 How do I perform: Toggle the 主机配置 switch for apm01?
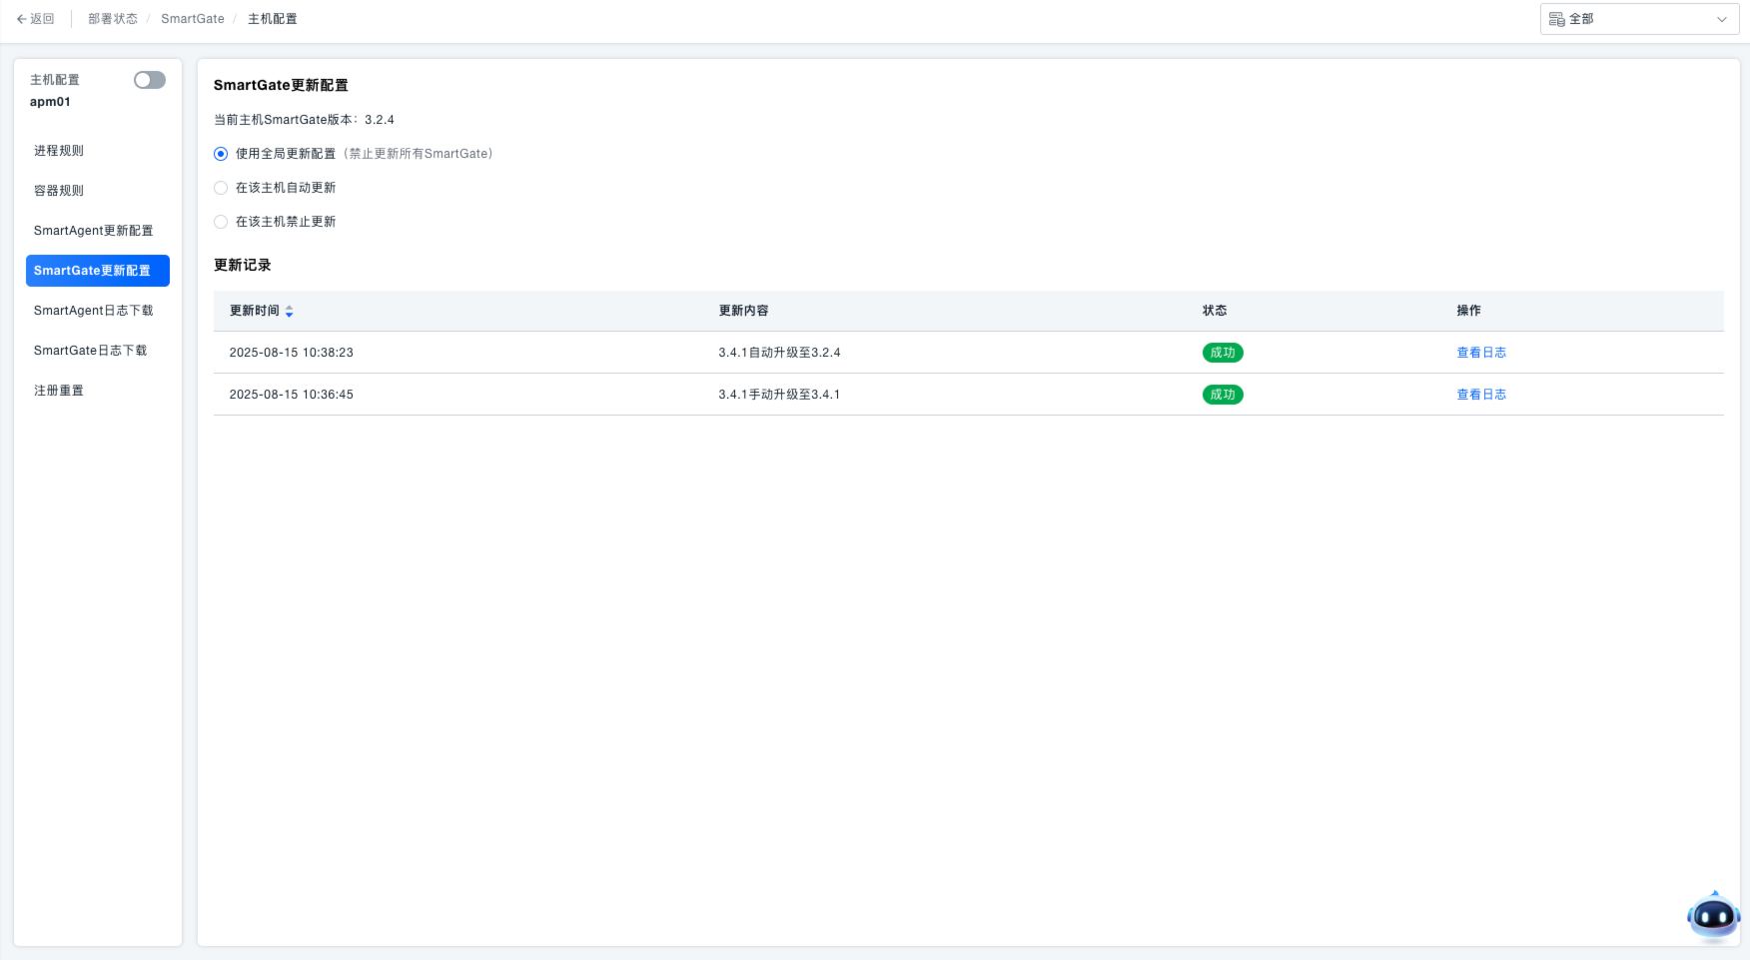coord(150,80)
